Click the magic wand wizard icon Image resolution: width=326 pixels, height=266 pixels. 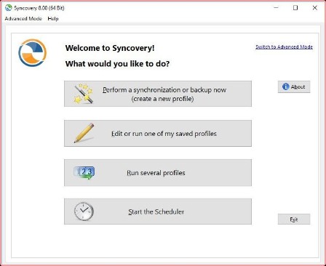pos(84,94)
